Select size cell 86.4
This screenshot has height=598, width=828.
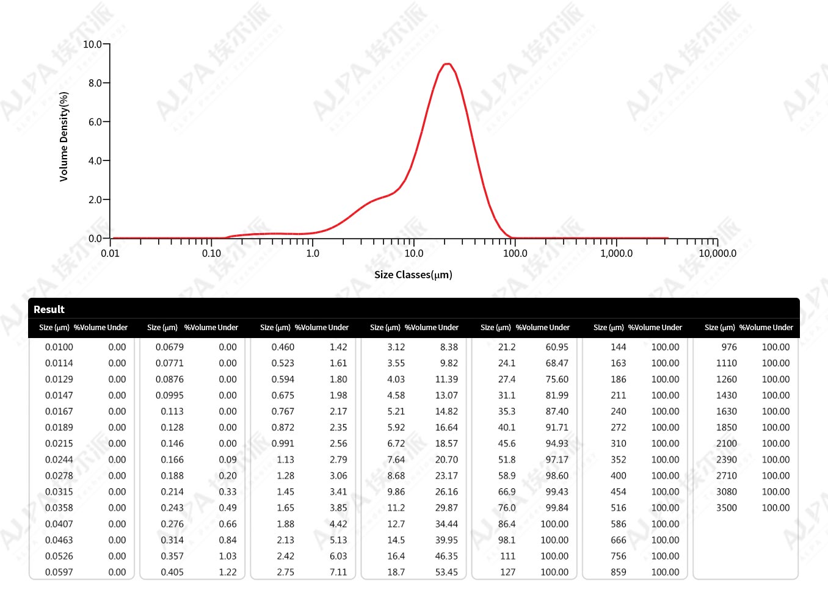507,524
